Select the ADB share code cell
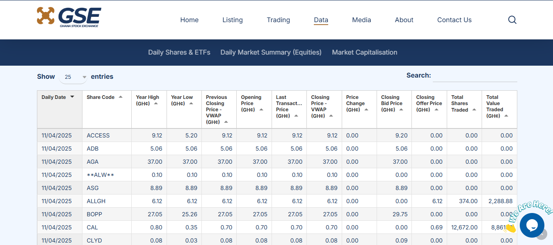The height and width of the screenshot is (245, 553). [107, 149]
